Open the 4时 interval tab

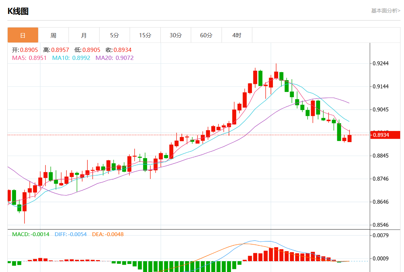tap(237, 35)
